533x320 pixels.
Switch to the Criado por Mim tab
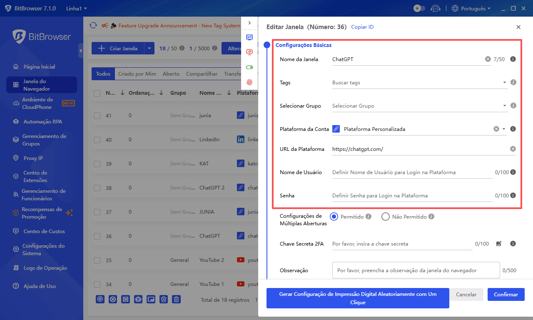click(137, 74)
